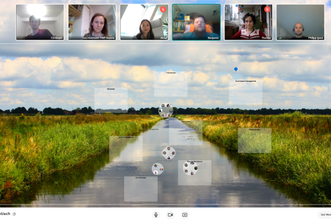Click the icon beside the room name
Screen dimensions: 331x221
coord(14,214)
